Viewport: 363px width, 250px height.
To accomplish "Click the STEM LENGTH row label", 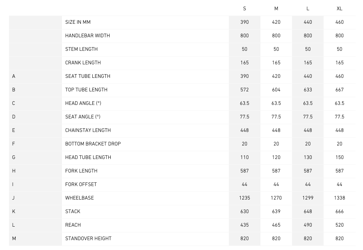I will click(x=81, y=49).
